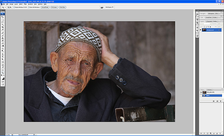Enable Resize Windows To Fit checkbox

14,7
